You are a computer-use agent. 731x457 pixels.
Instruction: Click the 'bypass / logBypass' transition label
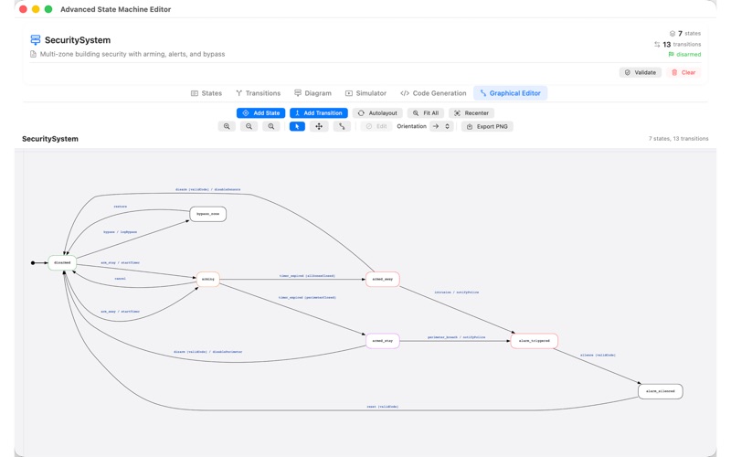pyautogui.click(x=121, y=232)
